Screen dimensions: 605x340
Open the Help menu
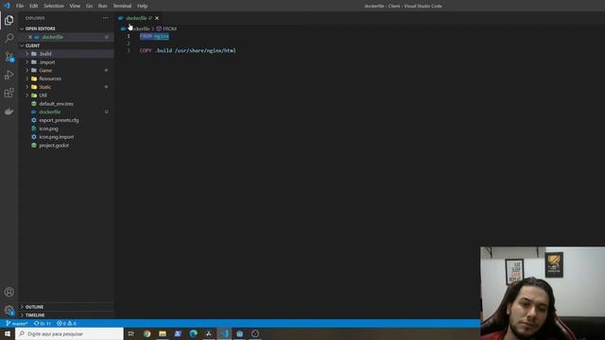tap(142, 6)
